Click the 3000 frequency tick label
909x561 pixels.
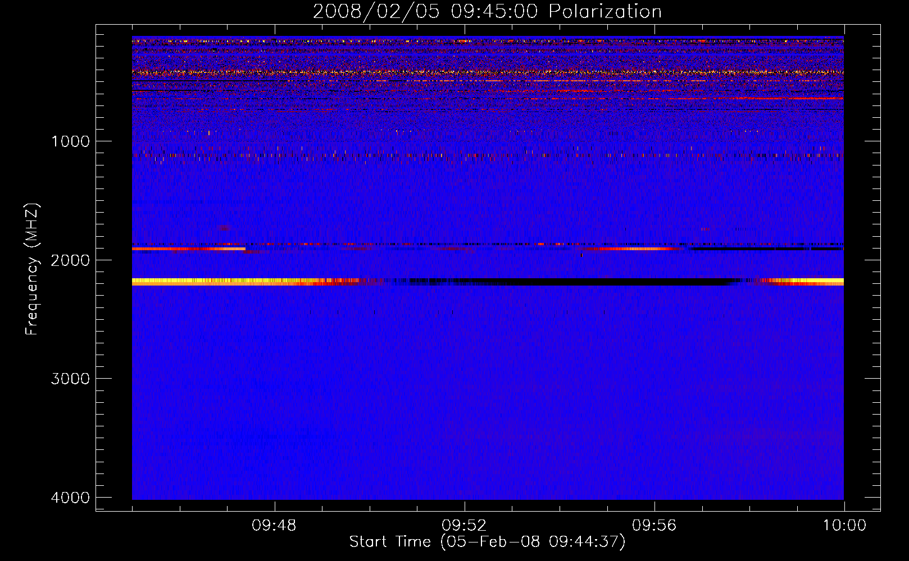pos(70,379)
